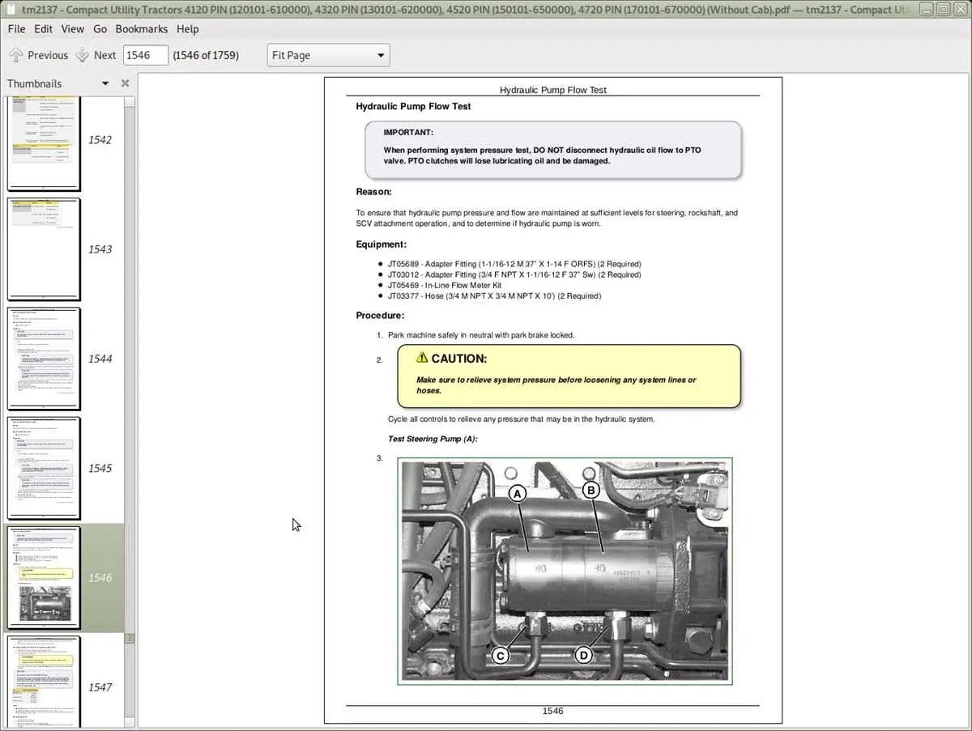Open the Fit Page zoom dropdown

(328, 55)
